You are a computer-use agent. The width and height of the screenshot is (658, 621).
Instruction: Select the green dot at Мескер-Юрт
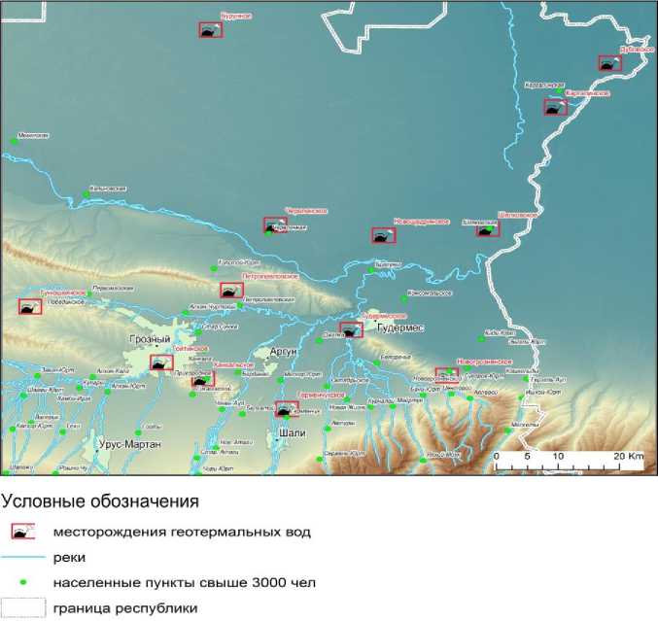tap(281, 380)
